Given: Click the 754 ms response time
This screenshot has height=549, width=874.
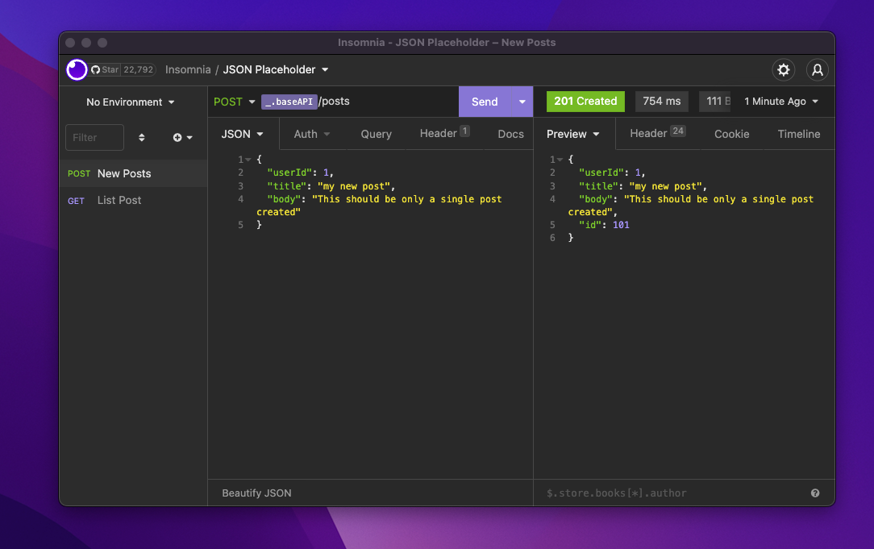Looking at the screenshot, I should [x=662, y=101].
